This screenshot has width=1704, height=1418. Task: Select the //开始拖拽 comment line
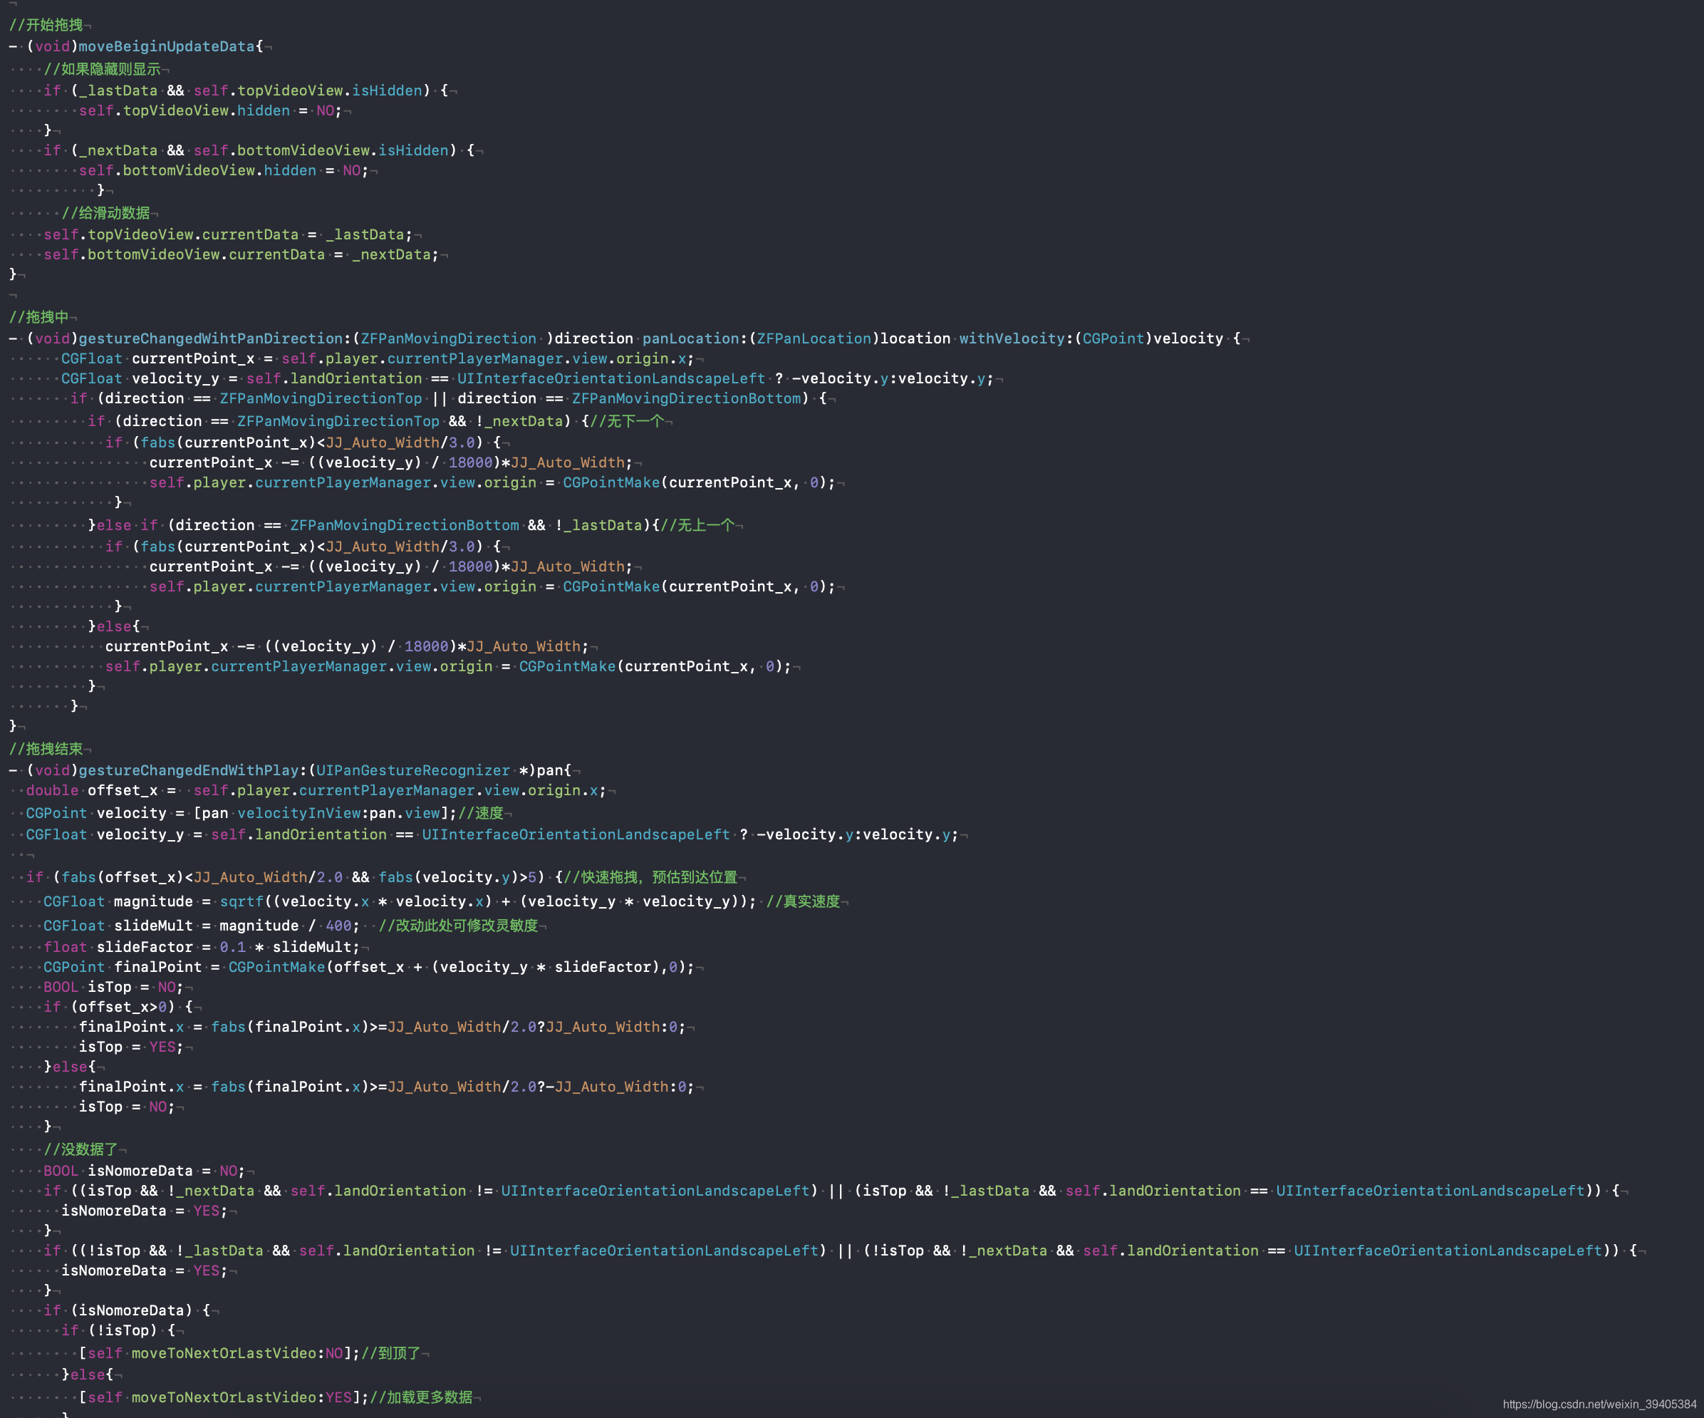pyautogui.click(x=46, y=25)
